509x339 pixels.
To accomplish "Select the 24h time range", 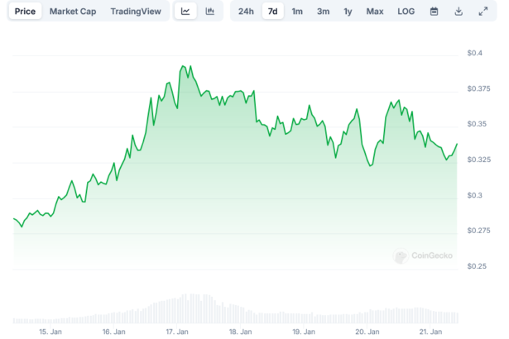I will click(x=246, y=12).
